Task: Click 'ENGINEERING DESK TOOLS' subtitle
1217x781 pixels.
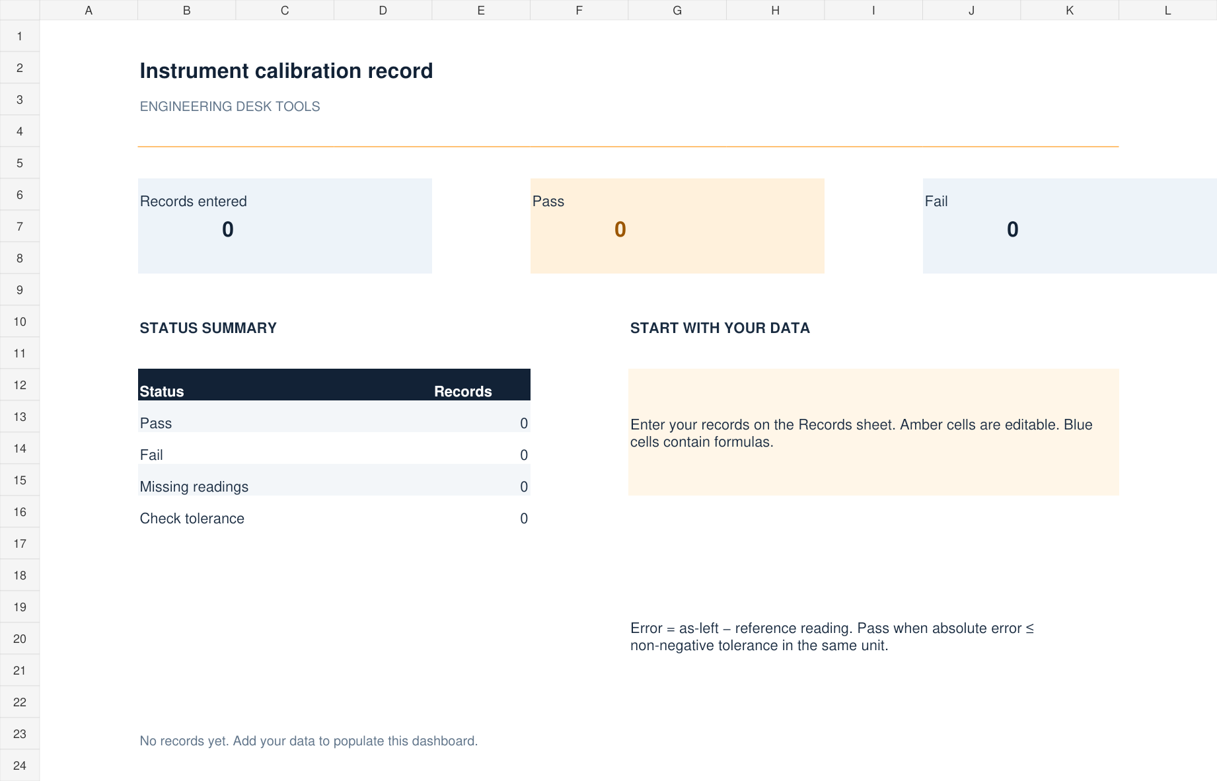Action: tap(230, 106)
